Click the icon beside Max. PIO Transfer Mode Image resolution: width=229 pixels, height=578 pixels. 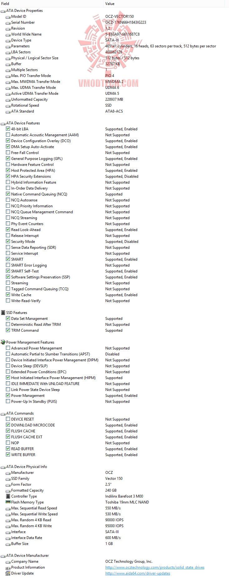[x=8, y=76]
